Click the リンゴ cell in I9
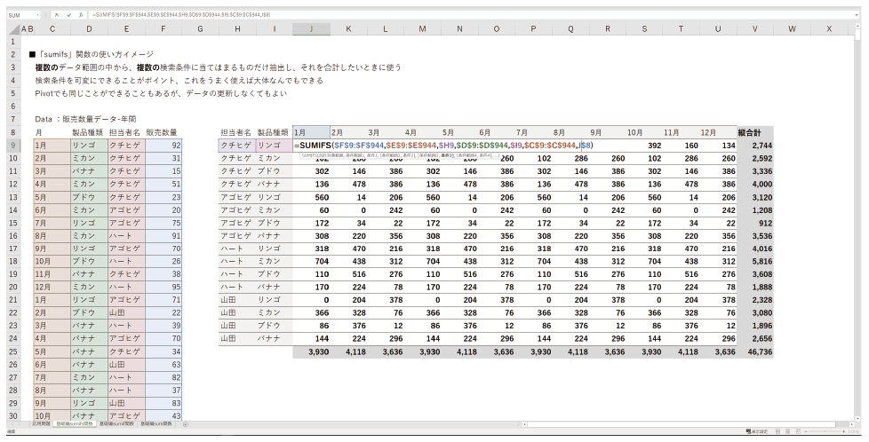The width and height of the screenshot is (869, 442). click(275, 146)
